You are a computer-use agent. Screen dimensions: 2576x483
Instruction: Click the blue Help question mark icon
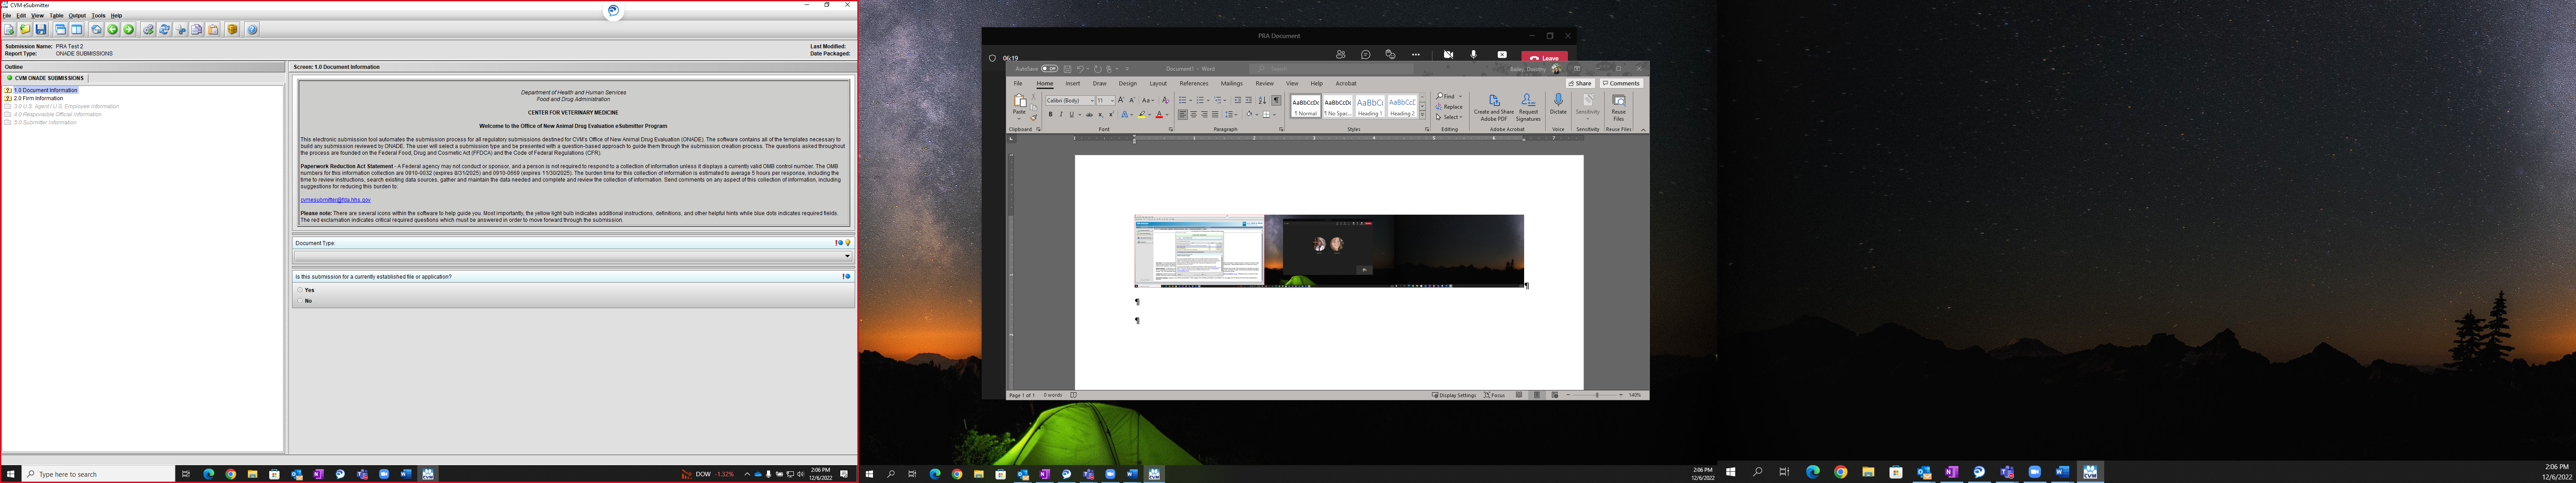(252, 30)
